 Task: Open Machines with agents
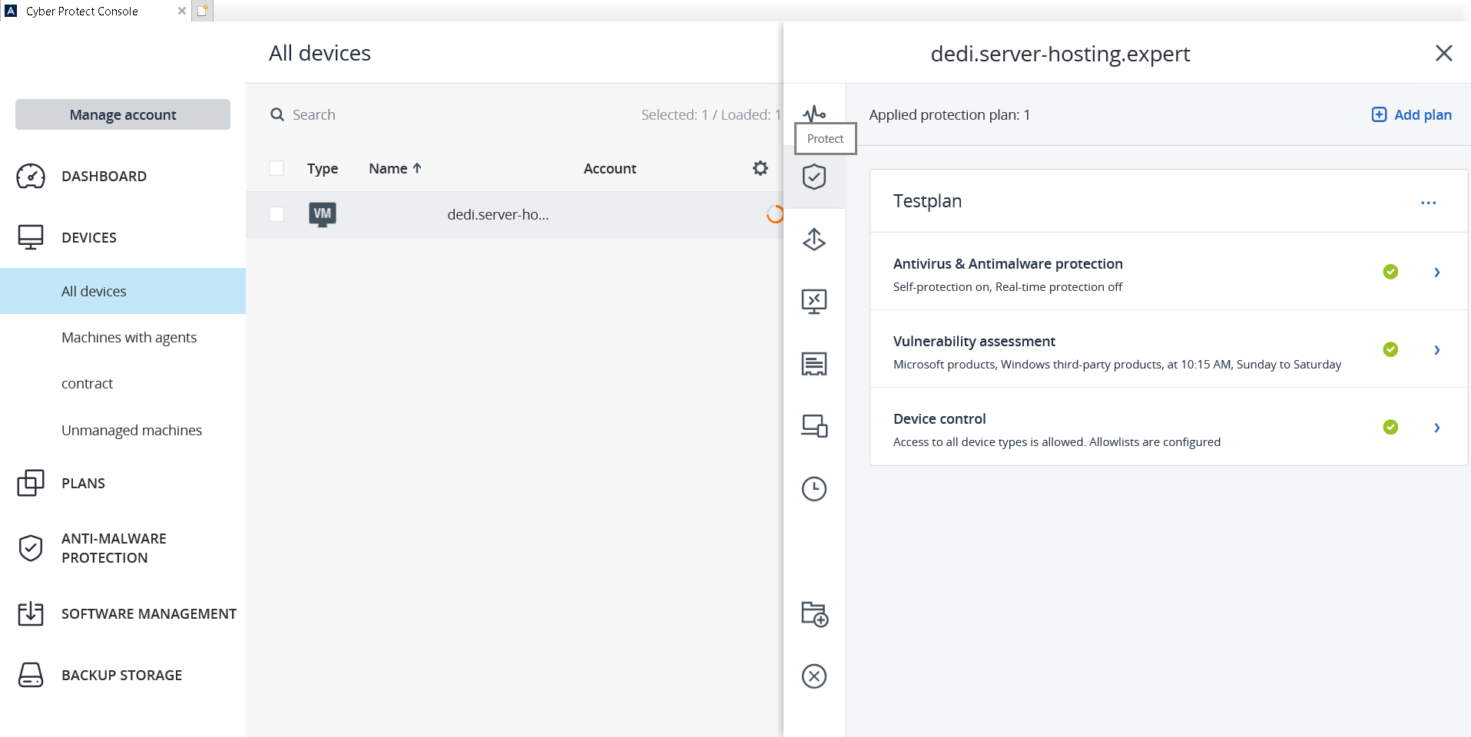pyautogui.click(x=129, y=337)
